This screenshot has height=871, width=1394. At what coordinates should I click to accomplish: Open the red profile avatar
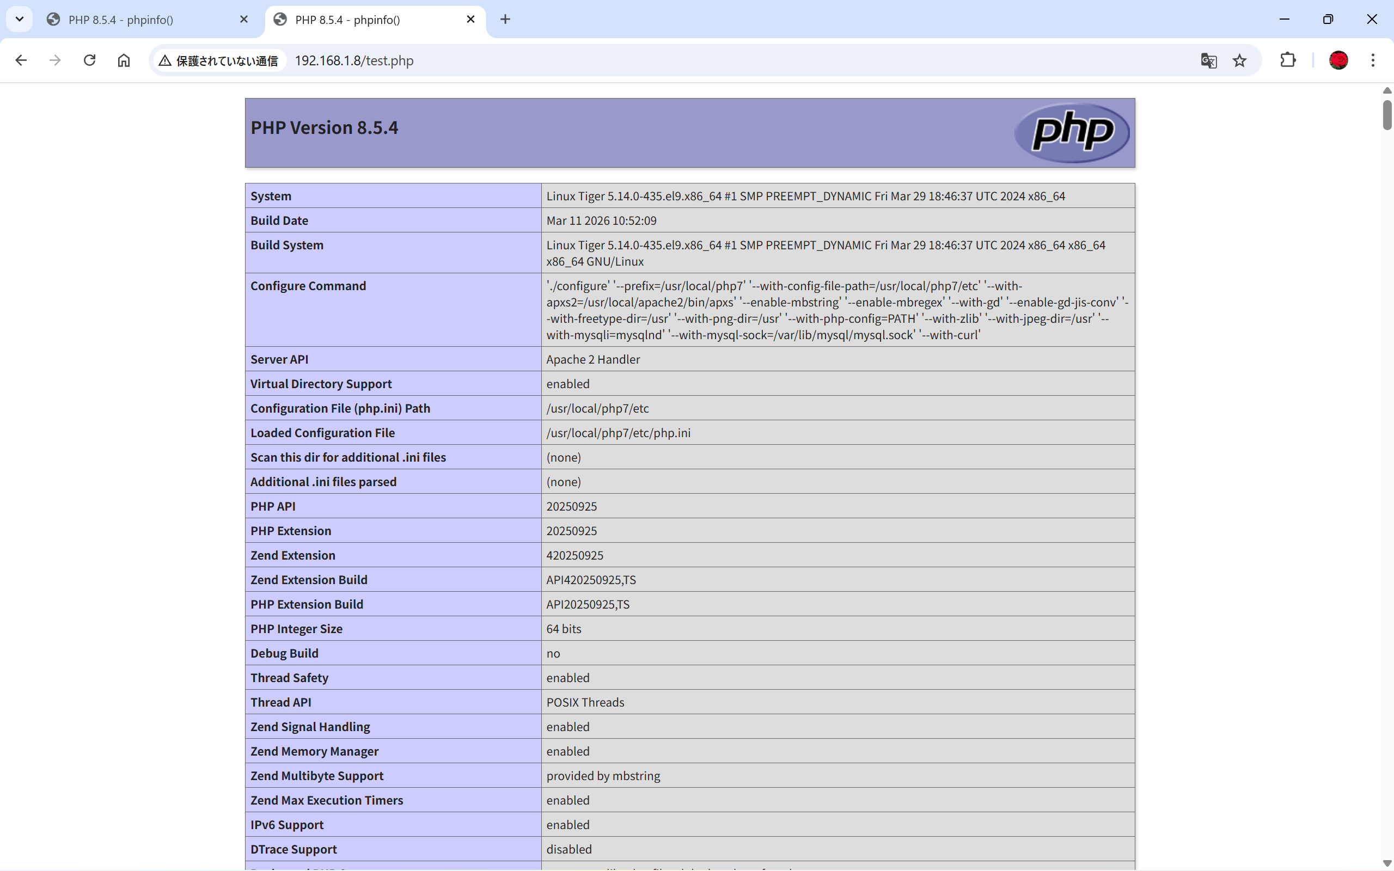point(1338,60)
